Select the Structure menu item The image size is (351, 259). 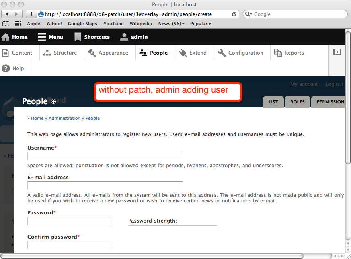point(66,52)
